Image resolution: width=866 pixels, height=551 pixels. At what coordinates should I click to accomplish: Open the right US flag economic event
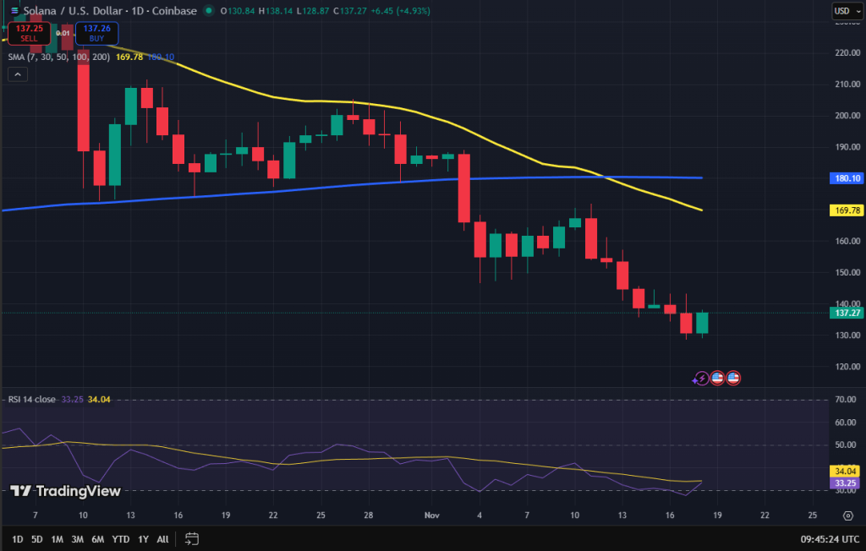733,379
